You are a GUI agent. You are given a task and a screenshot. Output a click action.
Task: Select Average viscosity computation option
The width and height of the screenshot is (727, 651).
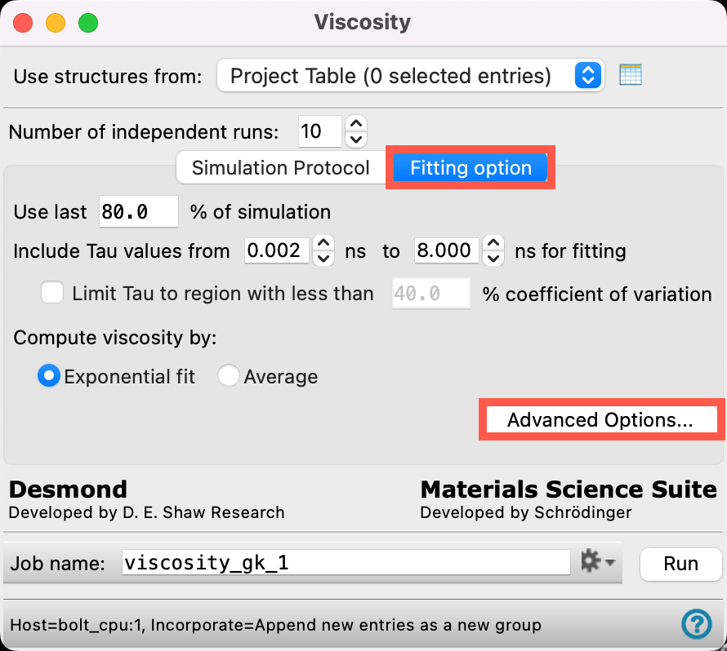point(229,375)
